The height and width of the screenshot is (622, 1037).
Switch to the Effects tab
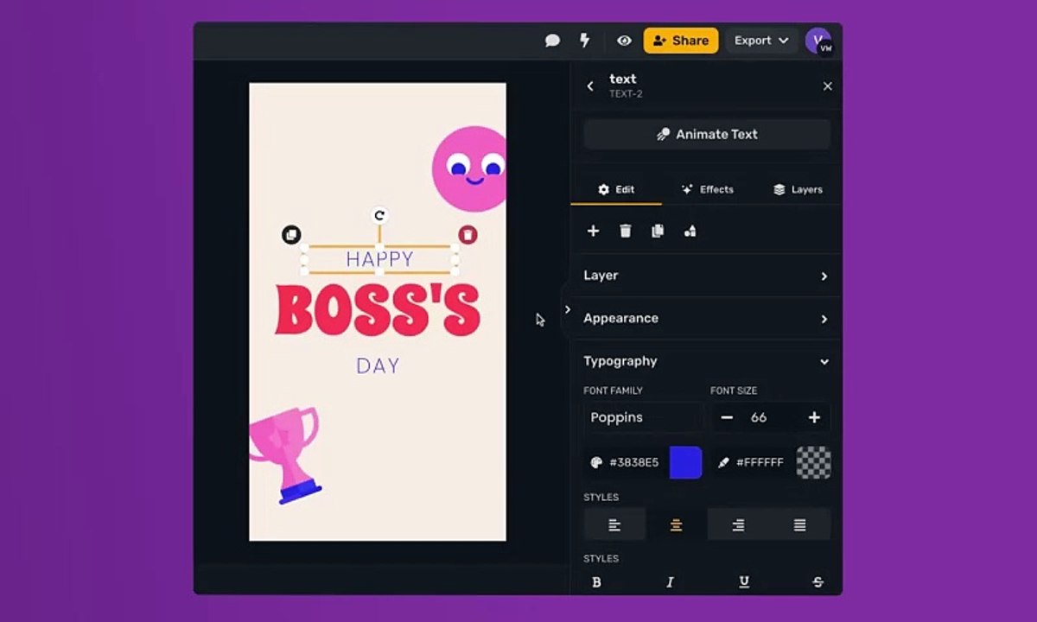pyautogui.click(x=707, y=189)
